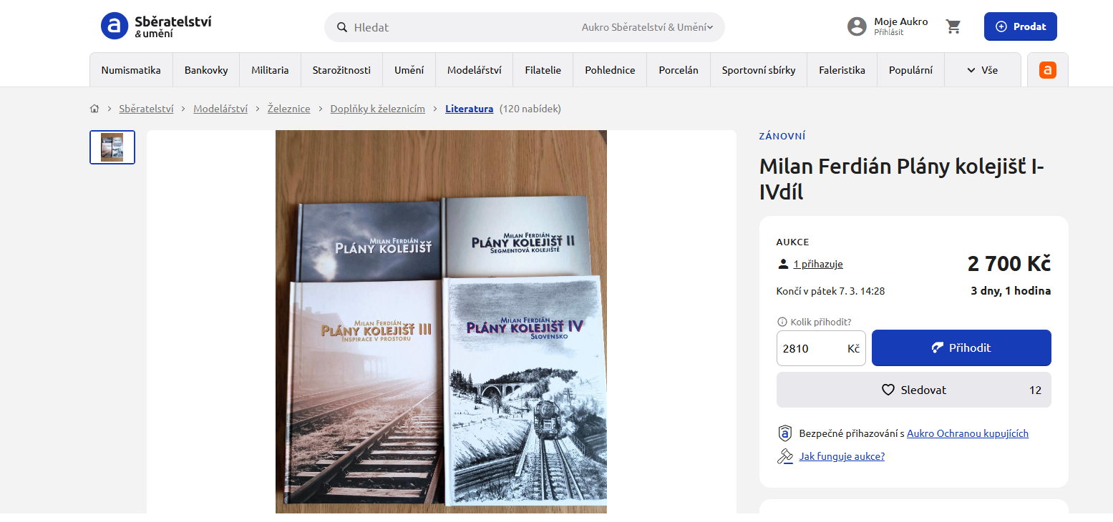
Task: Expand the Vše categories menu
Action: pyautogui.click(x=982, y=70)
